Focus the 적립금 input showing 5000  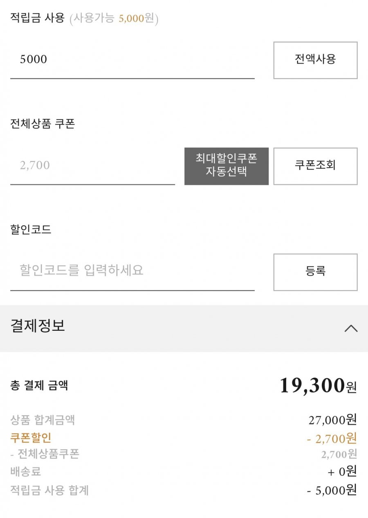[x=132, y=60]
